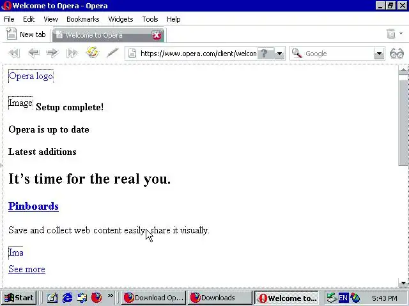Viewport: 409px width, 306px height.
Task: Click the Opera is up to date text
Action: (49, 129)
